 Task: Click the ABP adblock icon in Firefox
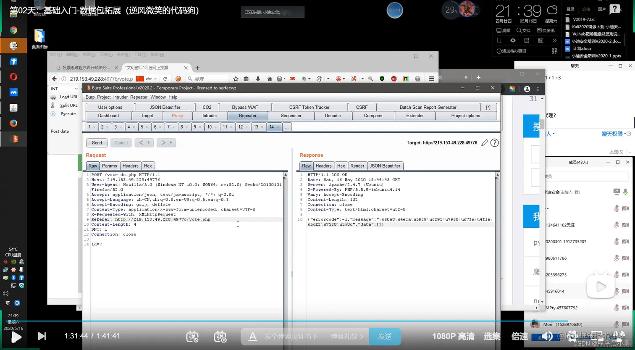(x=394, y=79)
